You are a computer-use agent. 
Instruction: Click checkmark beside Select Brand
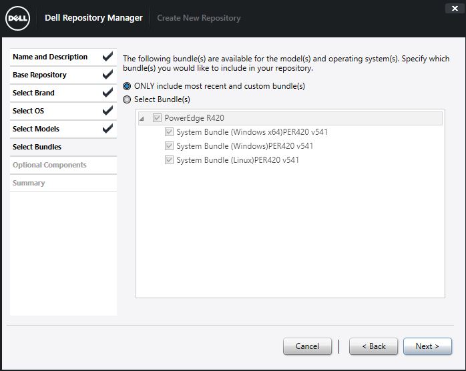coord(107,92)
